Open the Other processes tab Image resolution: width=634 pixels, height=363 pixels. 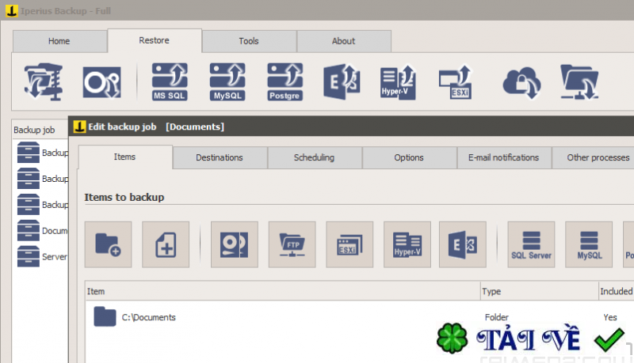tap(593, 157)
